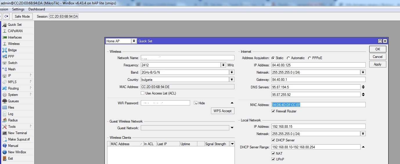This screenshot has height=164, width=400.
Task: Expand the Band dropdown
Action: (x=232, y=72)
